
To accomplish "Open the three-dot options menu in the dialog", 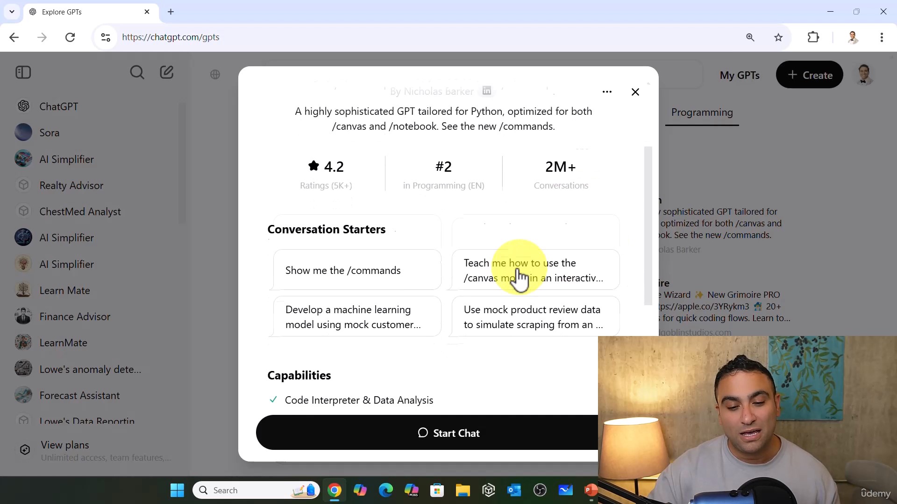I will (x=607, y=92).
